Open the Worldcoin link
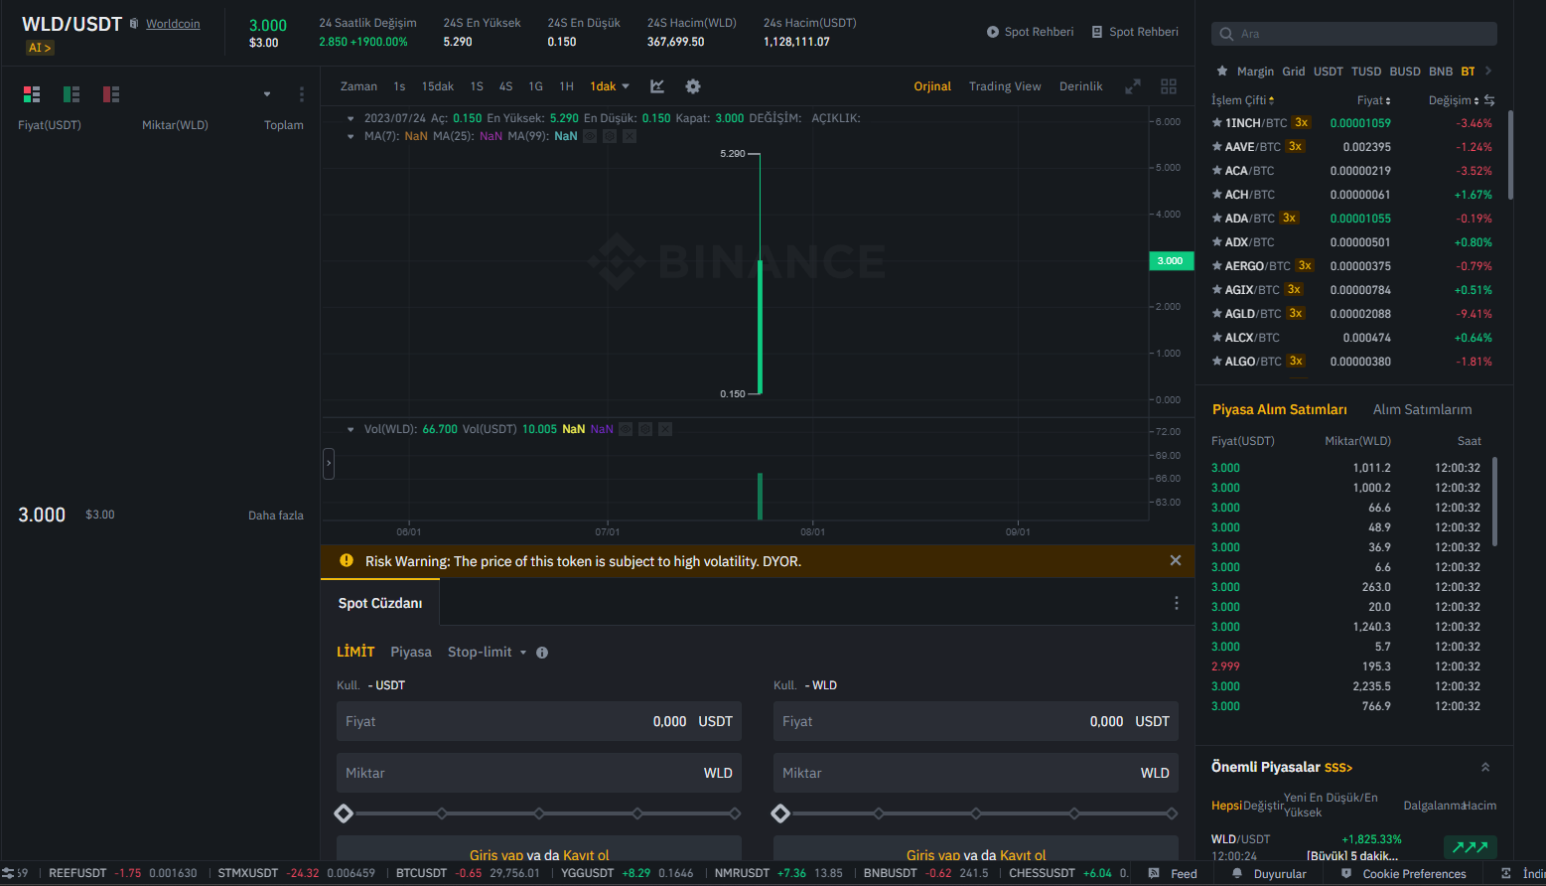This screenshot has width=1546, height=886. coord(173,24)
